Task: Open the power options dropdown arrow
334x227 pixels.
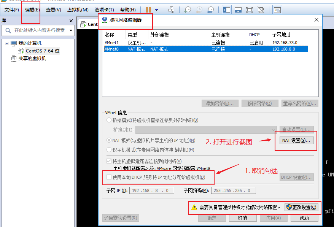Action: pos(156,10)
